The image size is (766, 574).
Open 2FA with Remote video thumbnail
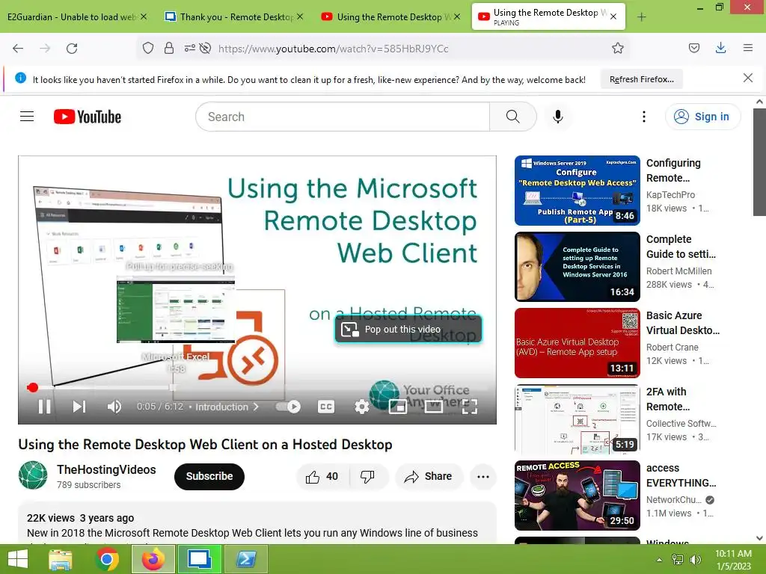pos(577,419)
